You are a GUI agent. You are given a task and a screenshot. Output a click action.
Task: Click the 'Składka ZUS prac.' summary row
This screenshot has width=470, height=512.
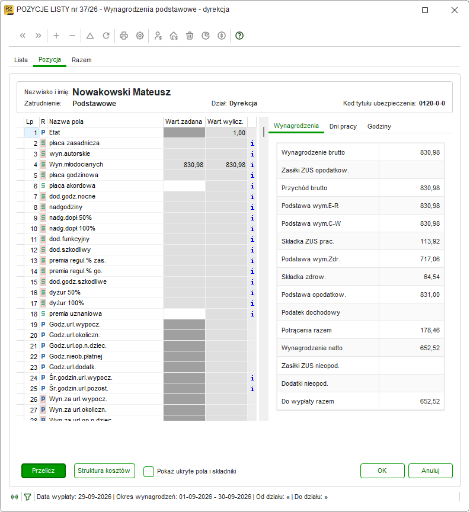[x=360, y=241]
